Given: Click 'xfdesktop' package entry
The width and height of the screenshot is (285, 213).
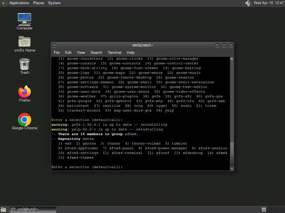Looking at the screenshot, I should pyautogui.click(x=193, y=153).
